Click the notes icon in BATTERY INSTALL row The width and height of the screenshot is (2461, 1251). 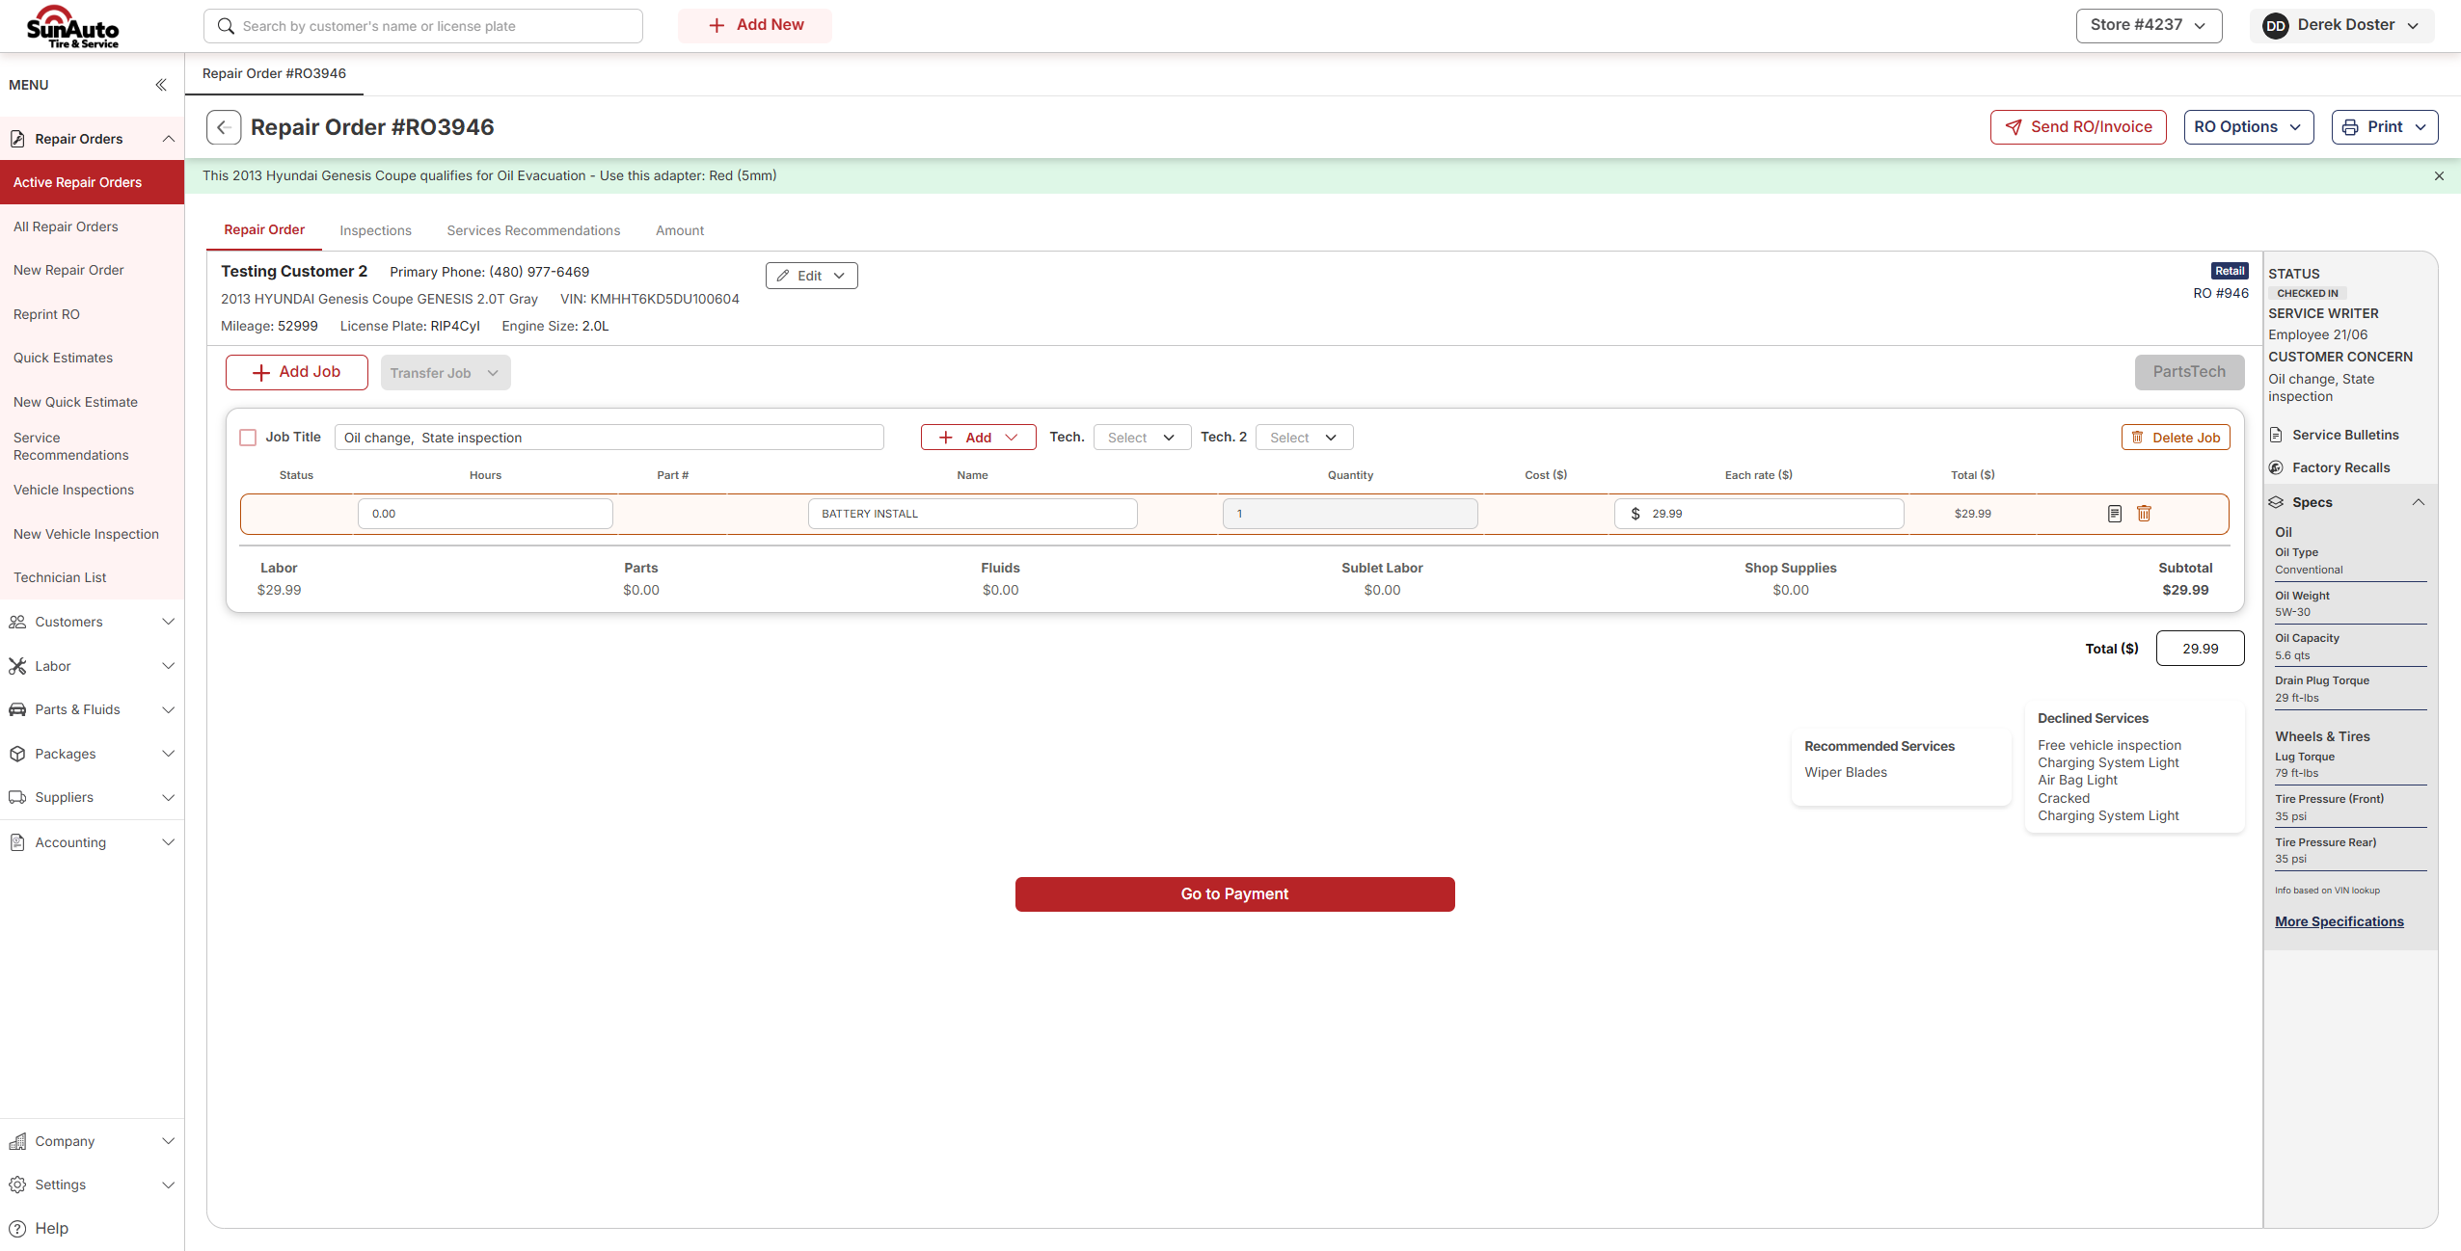point(2114,514)
